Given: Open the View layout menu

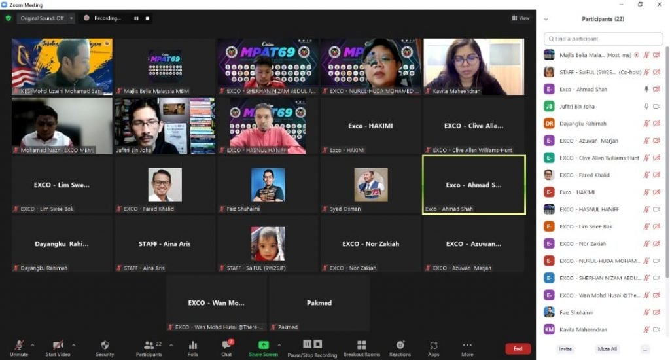Looking at the screenshot, I should pos(521,18).
